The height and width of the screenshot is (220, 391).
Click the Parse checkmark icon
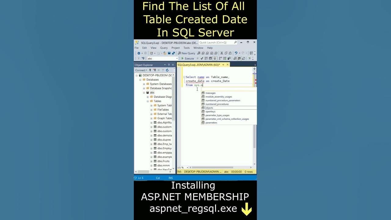point(202,58)
